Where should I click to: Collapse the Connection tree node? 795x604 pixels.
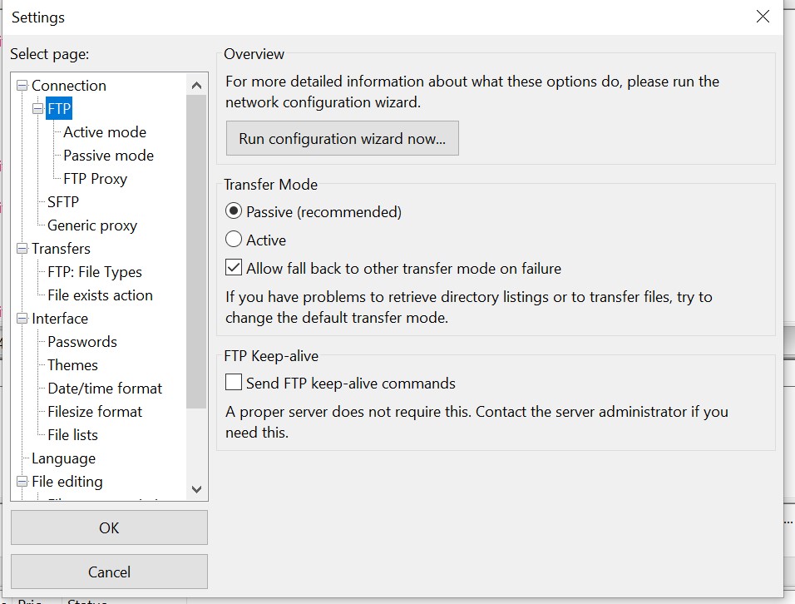tap(22, 86)
